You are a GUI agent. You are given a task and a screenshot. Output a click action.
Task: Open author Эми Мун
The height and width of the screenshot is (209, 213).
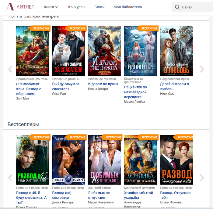point(23,99)
